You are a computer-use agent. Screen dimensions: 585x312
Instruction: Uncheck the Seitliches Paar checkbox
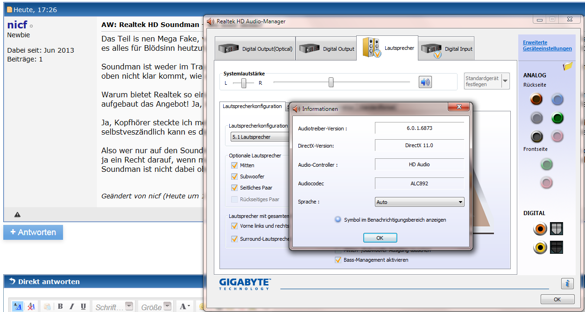234,188
